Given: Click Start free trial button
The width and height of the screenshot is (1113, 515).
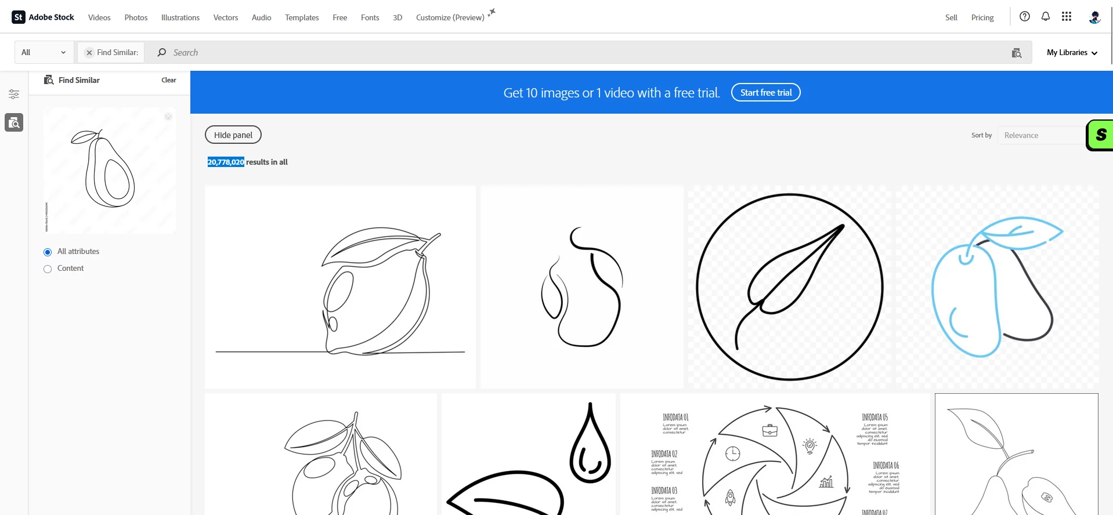Looking at the screenshot, I should tap(766, 93).
